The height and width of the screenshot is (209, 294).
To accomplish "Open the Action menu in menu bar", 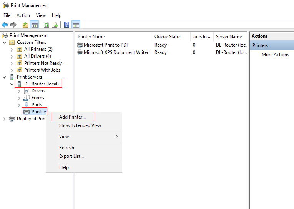I will (23, 15).
